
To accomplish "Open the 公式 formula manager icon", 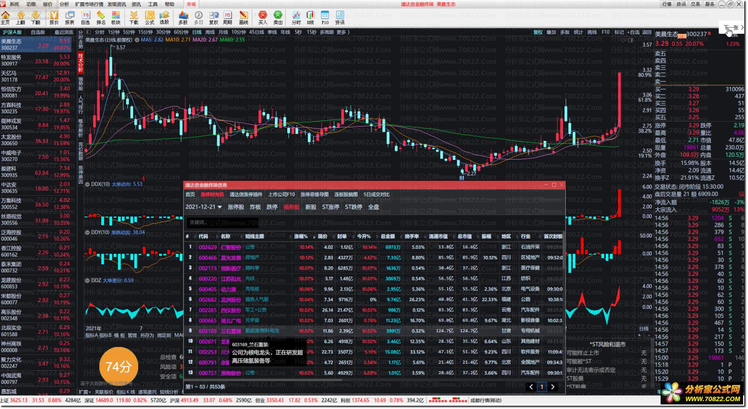I will (150, 18).
